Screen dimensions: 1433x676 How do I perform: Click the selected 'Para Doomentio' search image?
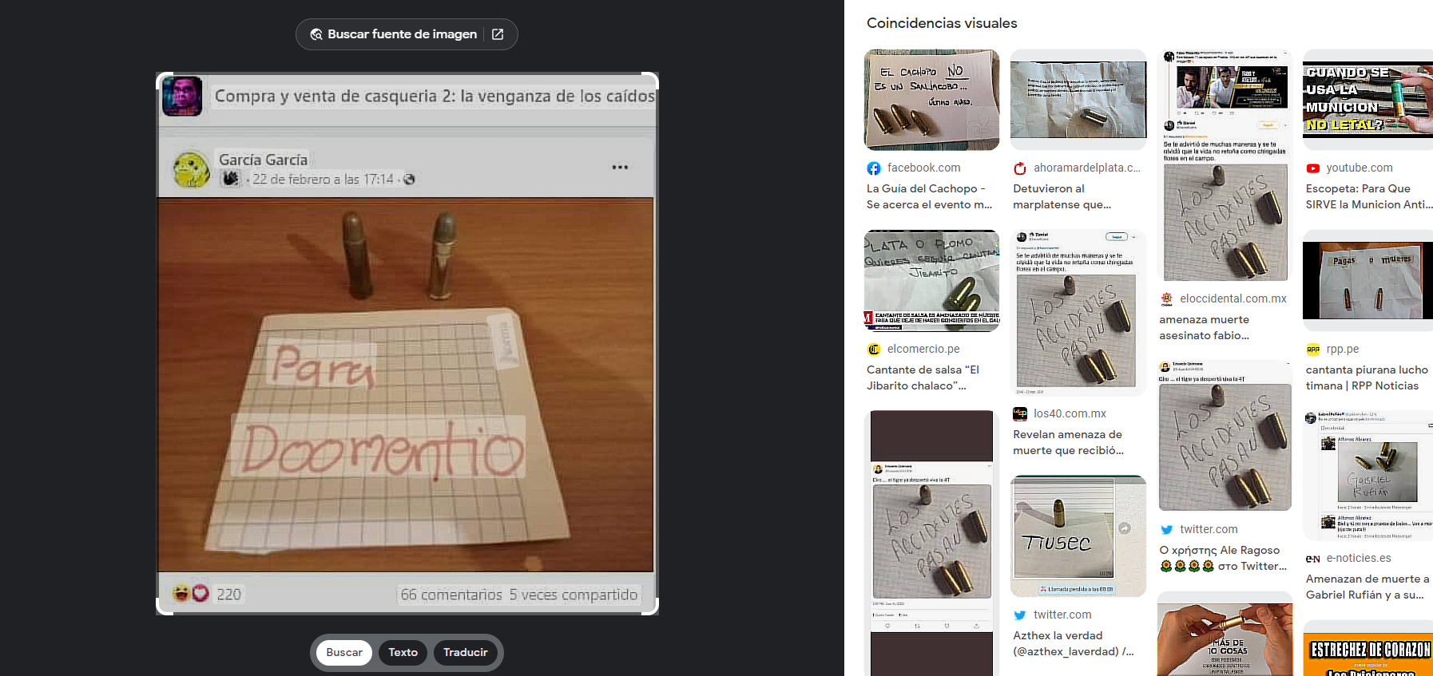tap(407, 343)
